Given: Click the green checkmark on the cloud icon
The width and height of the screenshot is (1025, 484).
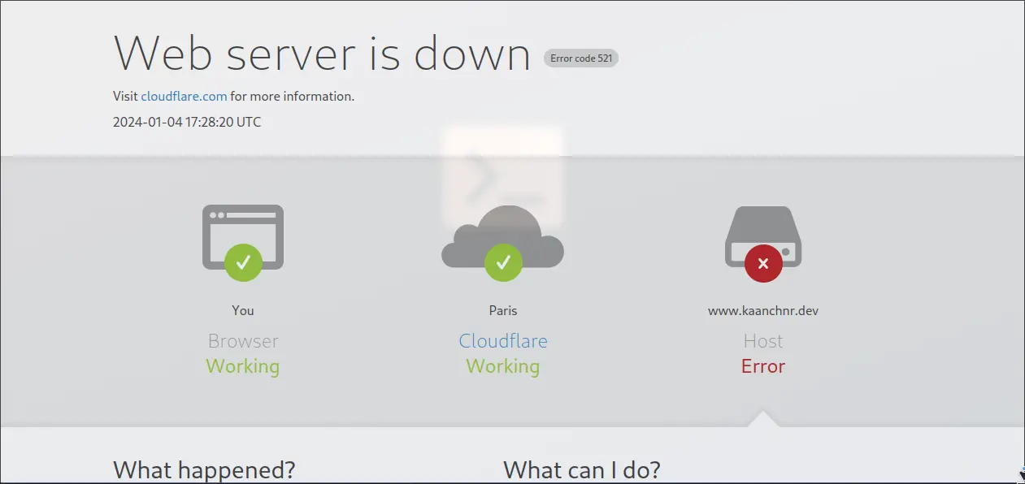Looking at the screenshot, I should point(503,262).
